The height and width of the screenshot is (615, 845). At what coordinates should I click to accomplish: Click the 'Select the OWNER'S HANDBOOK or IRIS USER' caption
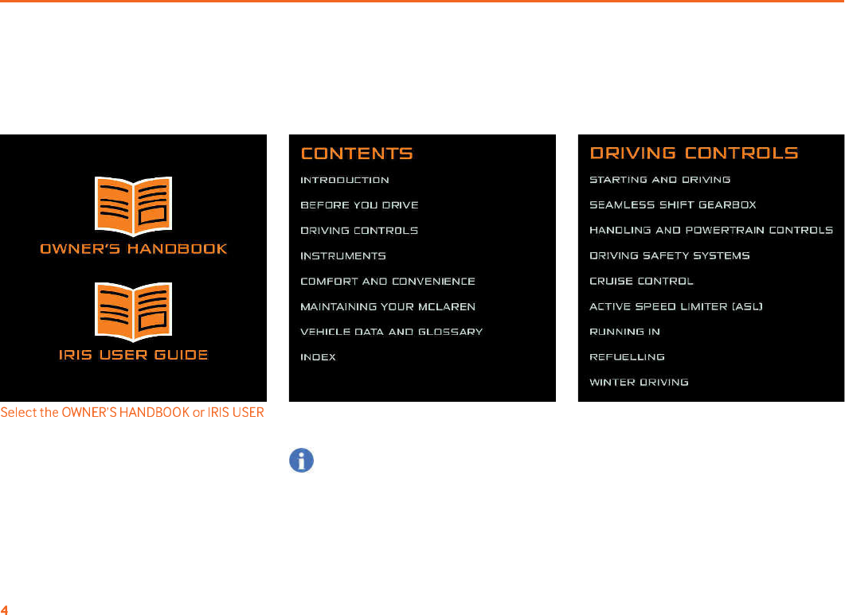pos(132,412)
